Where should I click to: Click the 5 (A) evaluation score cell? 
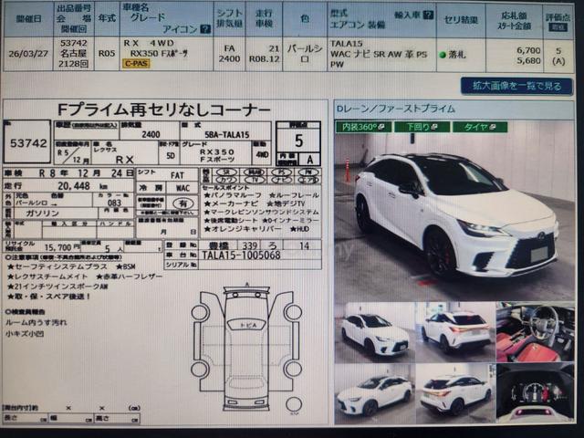(558, 56)
